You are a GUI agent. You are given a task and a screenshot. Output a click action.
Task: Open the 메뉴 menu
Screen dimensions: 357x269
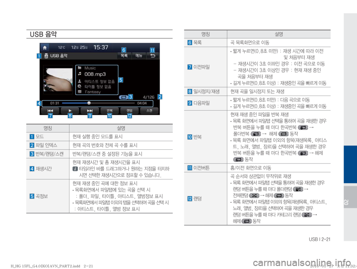[139, 56]
